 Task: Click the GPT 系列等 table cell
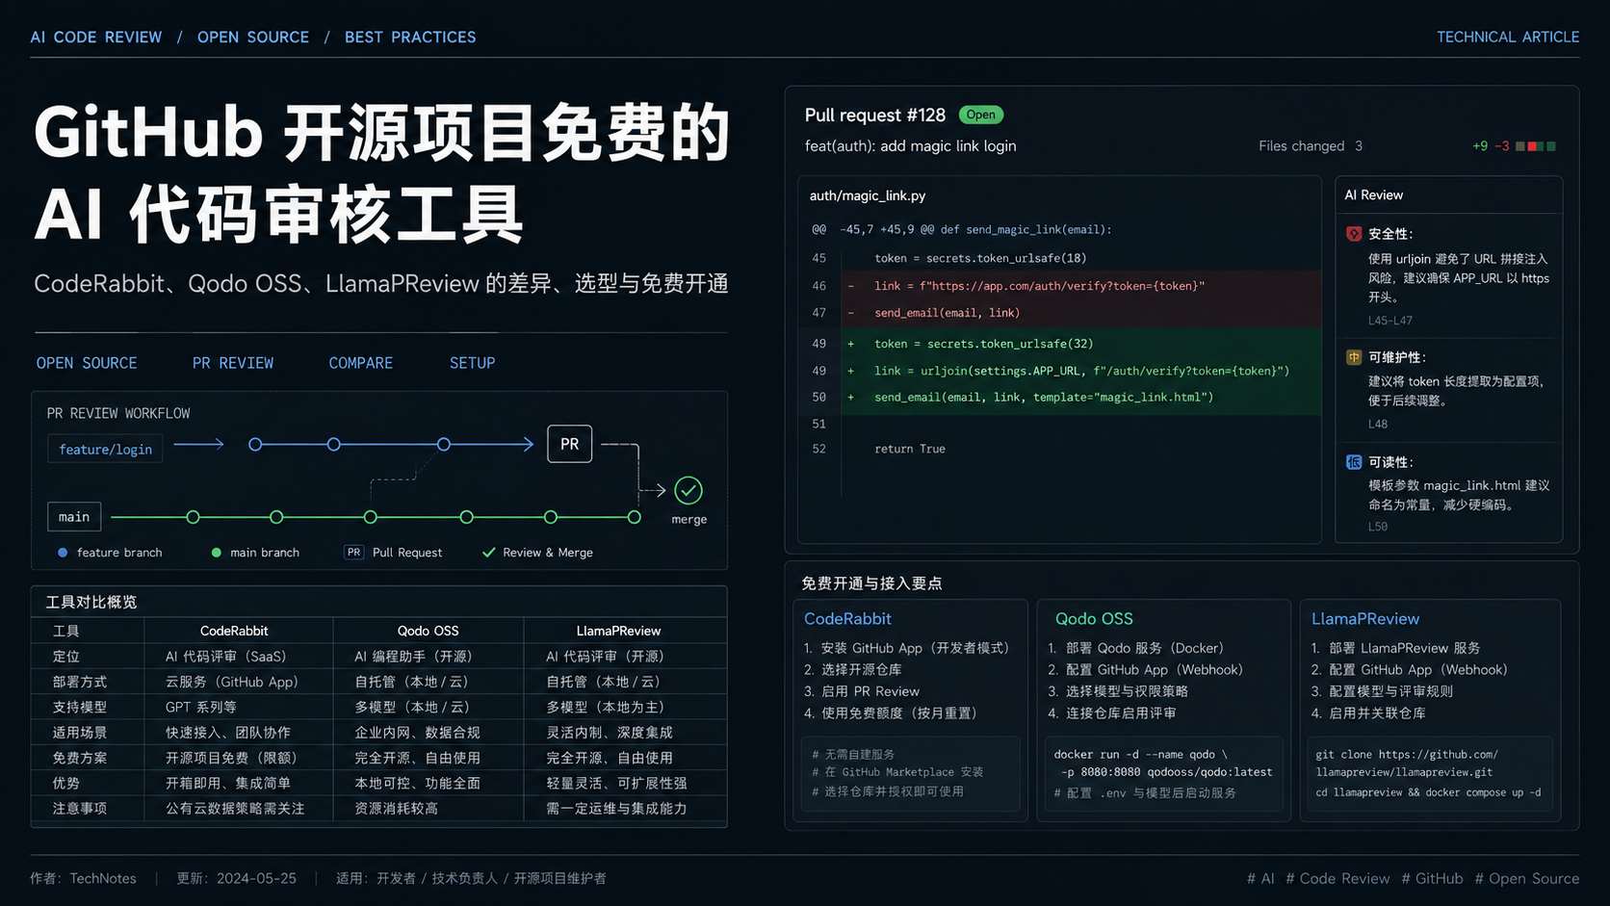(203, 707)
